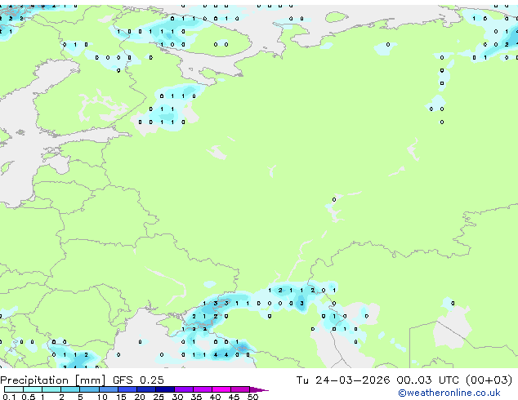Screen dimensions: 518x400
Task: Click the '10' legend scale label
Action: click(x=102, y=397)
